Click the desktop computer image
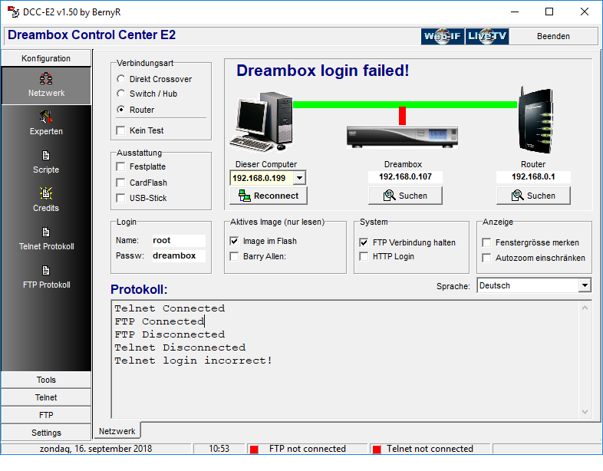The image size is (603, 471). click(x=262, y=122)
